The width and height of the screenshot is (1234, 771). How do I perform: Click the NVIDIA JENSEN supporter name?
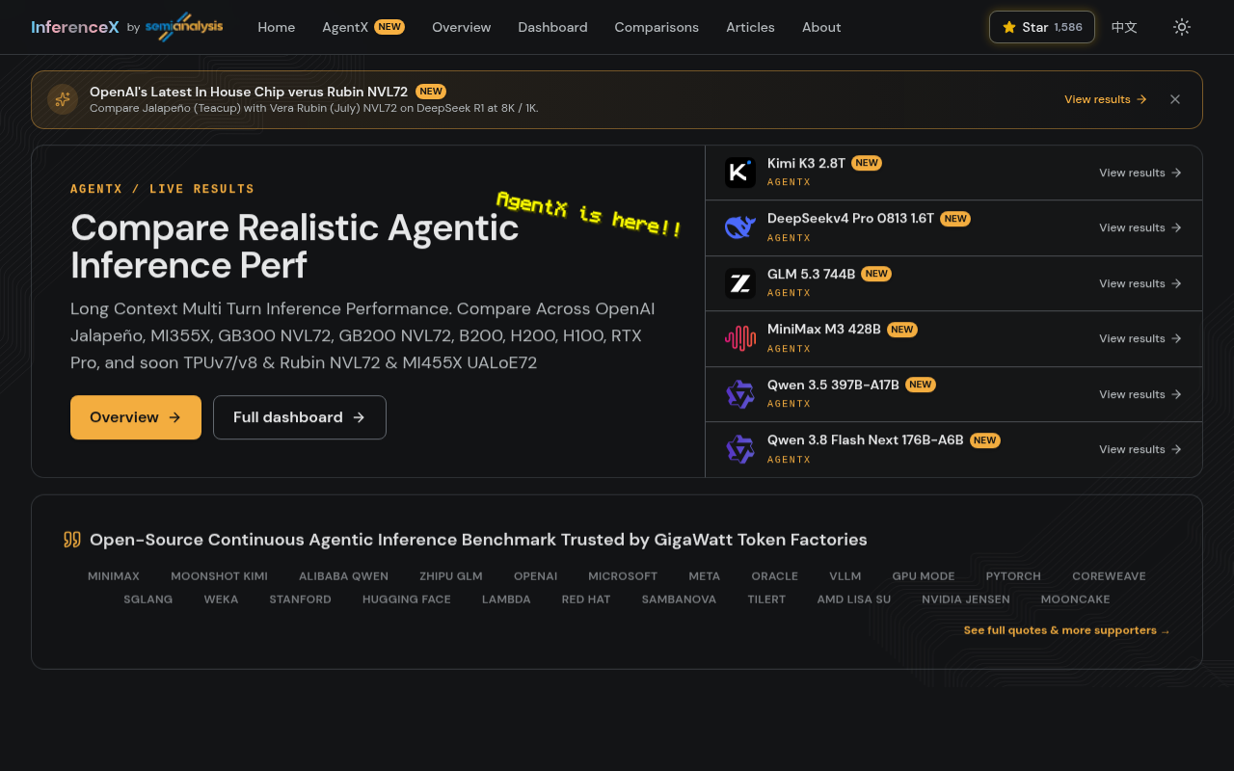(966, 599)
